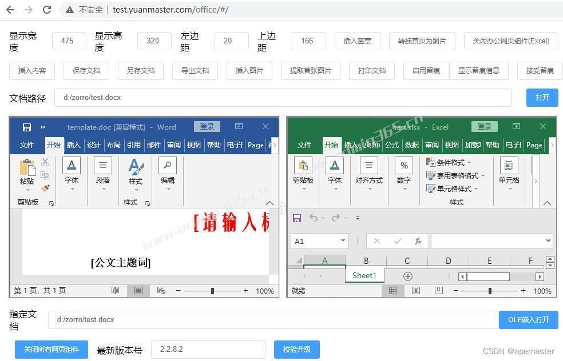Screen dimensions: 563x361
Task: Open the Excel Cells (单元格) icon
Action: pos(509,166)
